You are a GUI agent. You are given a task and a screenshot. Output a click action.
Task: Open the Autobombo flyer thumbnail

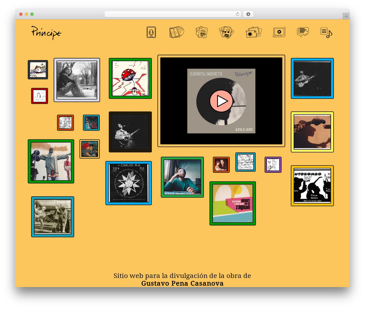pos(312,186)
